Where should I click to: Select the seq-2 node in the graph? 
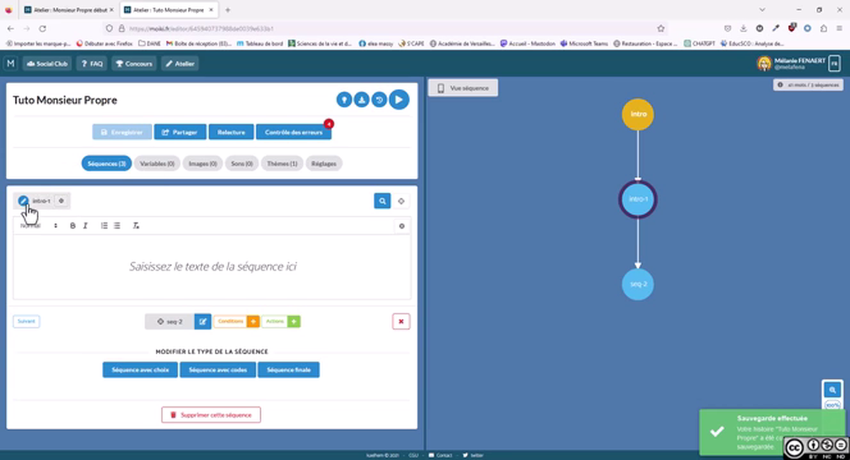tap(637, 284)
